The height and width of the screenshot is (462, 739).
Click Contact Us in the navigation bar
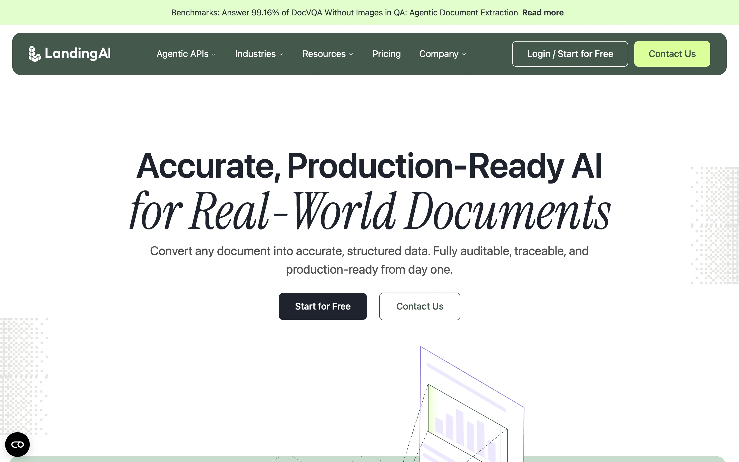pyautogui.click(x=672, y=54)
